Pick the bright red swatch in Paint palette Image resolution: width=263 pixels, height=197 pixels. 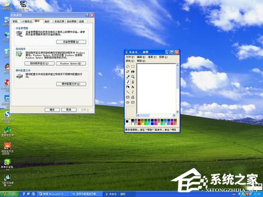click(x=139, y=123)
